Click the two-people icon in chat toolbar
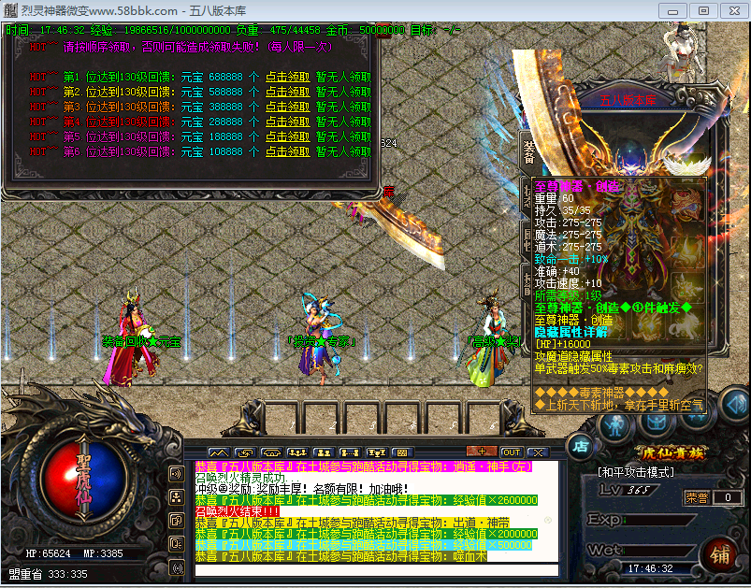The height and width of the screenshot is (588, 751). click(x=324, y=452)
